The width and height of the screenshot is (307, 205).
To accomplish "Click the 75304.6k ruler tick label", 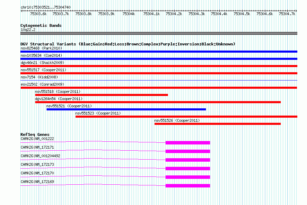I will point(265,14).
